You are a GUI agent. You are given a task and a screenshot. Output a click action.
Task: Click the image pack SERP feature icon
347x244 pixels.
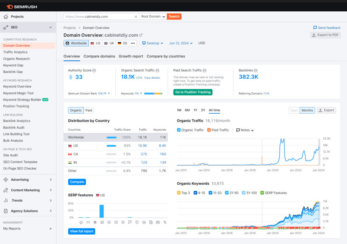pos(102,222)
